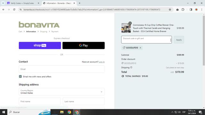Remove the GOODLIFE10 discount code

coord(140,48)
